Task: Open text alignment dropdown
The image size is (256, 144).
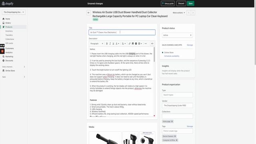Action: (x=124, y=44)
